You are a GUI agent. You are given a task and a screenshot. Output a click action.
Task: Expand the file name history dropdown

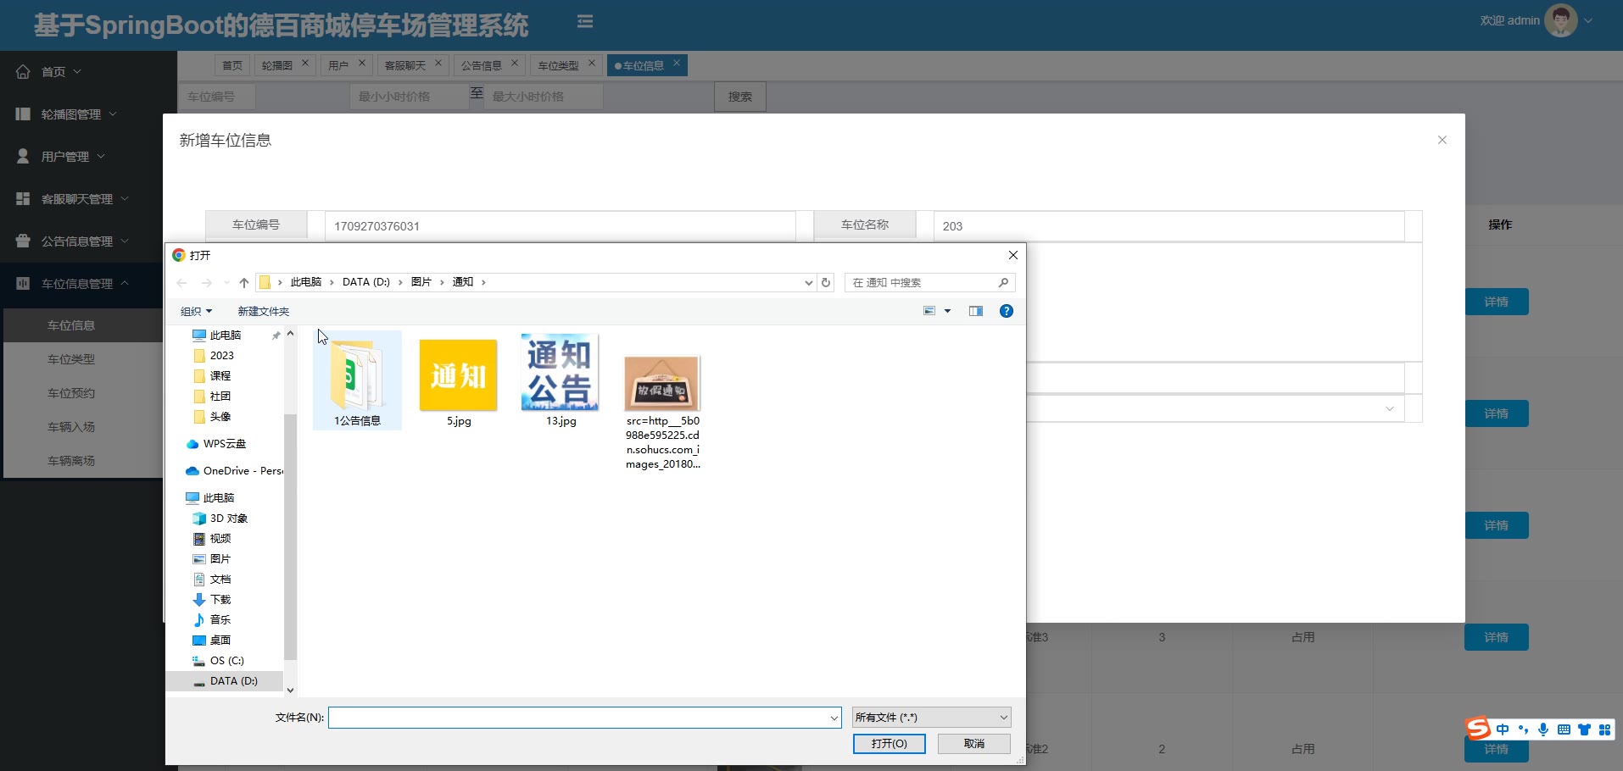[x=834, y=718]
